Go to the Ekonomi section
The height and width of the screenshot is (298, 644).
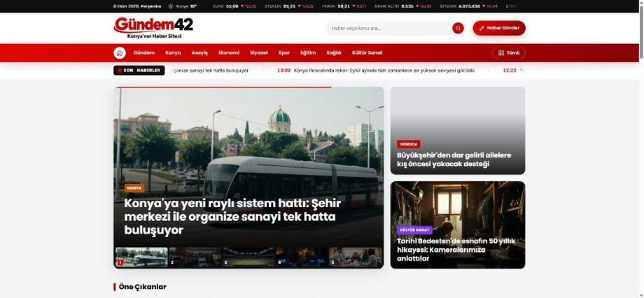tap(229, 53)
